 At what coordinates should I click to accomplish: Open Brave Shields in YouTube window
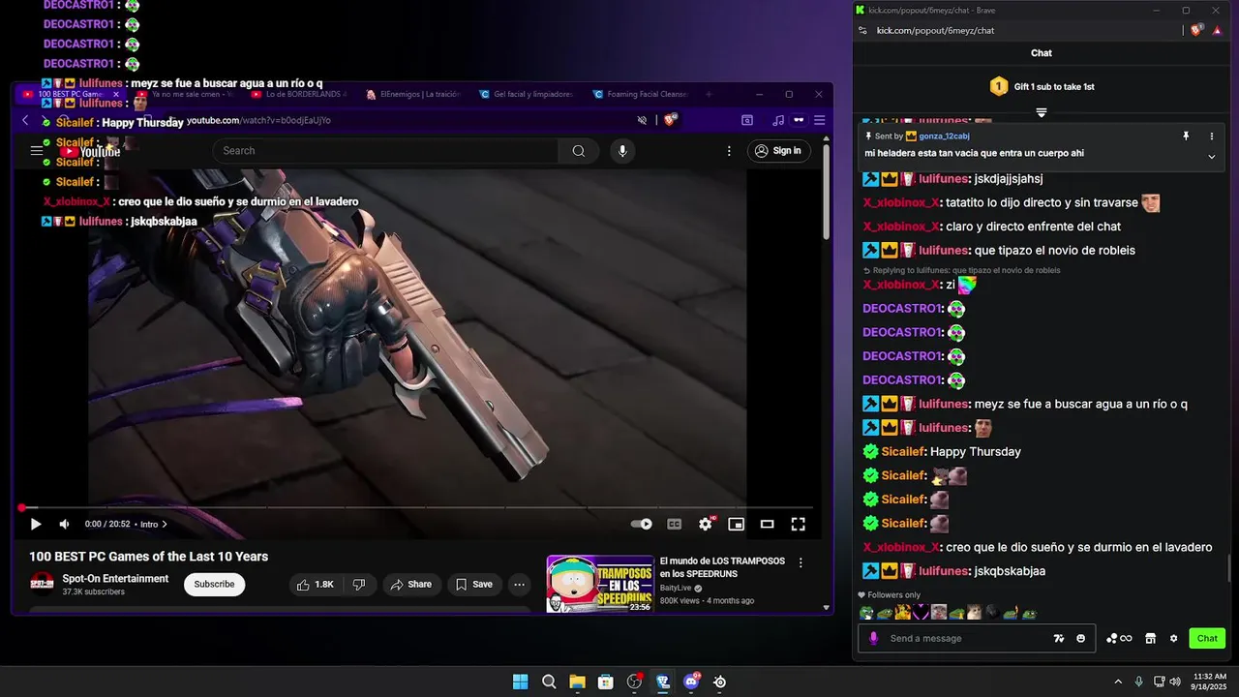670,120
